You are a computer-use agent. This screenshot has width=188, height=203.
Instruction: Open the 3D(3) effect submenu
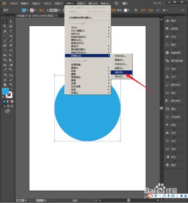click(x=88, y=27)
